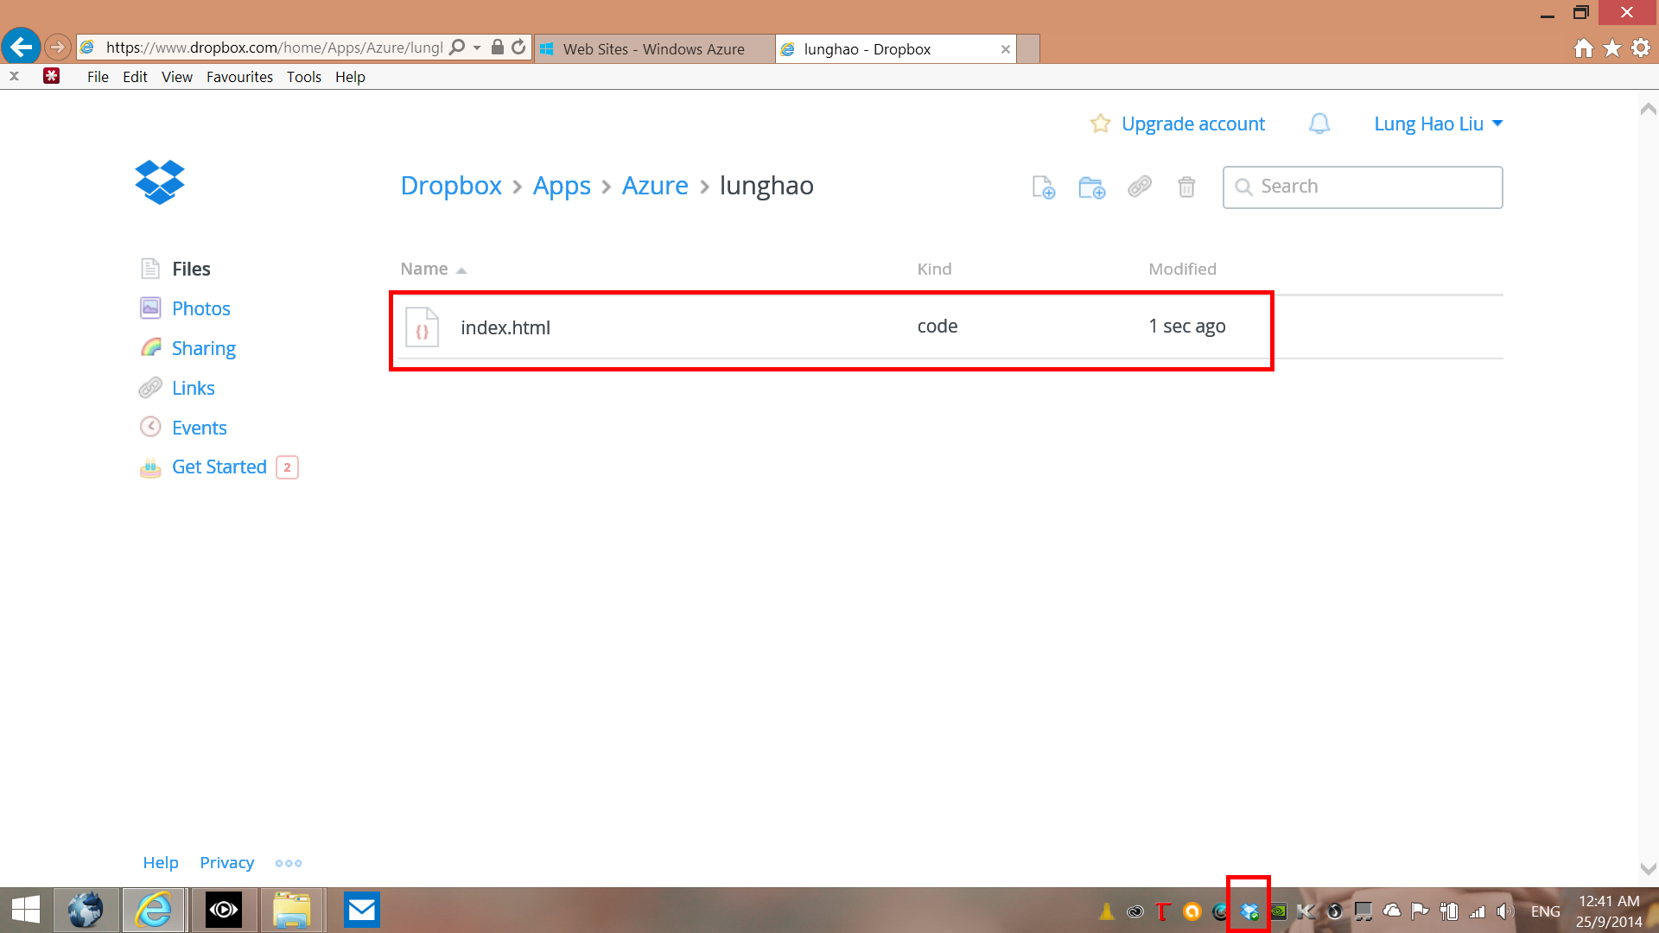Click the Upgrade account star icon
Viewport: 1659px width, 933px height.
pyautogui.click(x=1100, y=124)
